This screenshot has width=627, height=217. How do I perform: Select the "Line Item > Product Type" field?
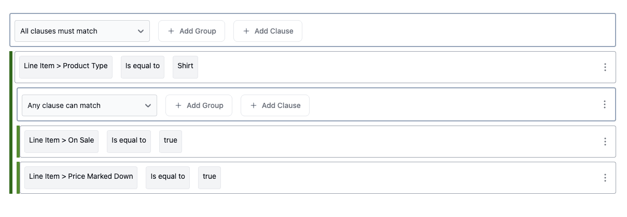pyautogui.click(x=66, y=66)
